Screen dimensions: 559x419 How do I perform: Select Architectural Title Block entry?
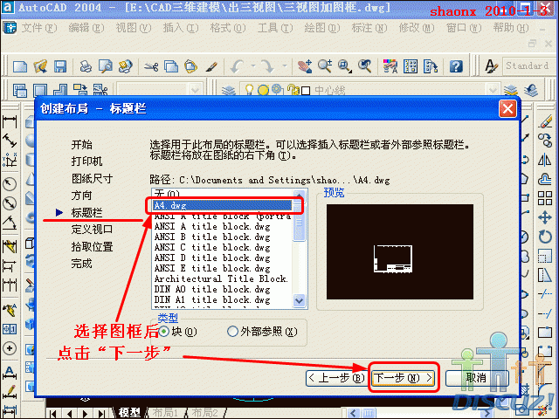[x=223, y=278]
